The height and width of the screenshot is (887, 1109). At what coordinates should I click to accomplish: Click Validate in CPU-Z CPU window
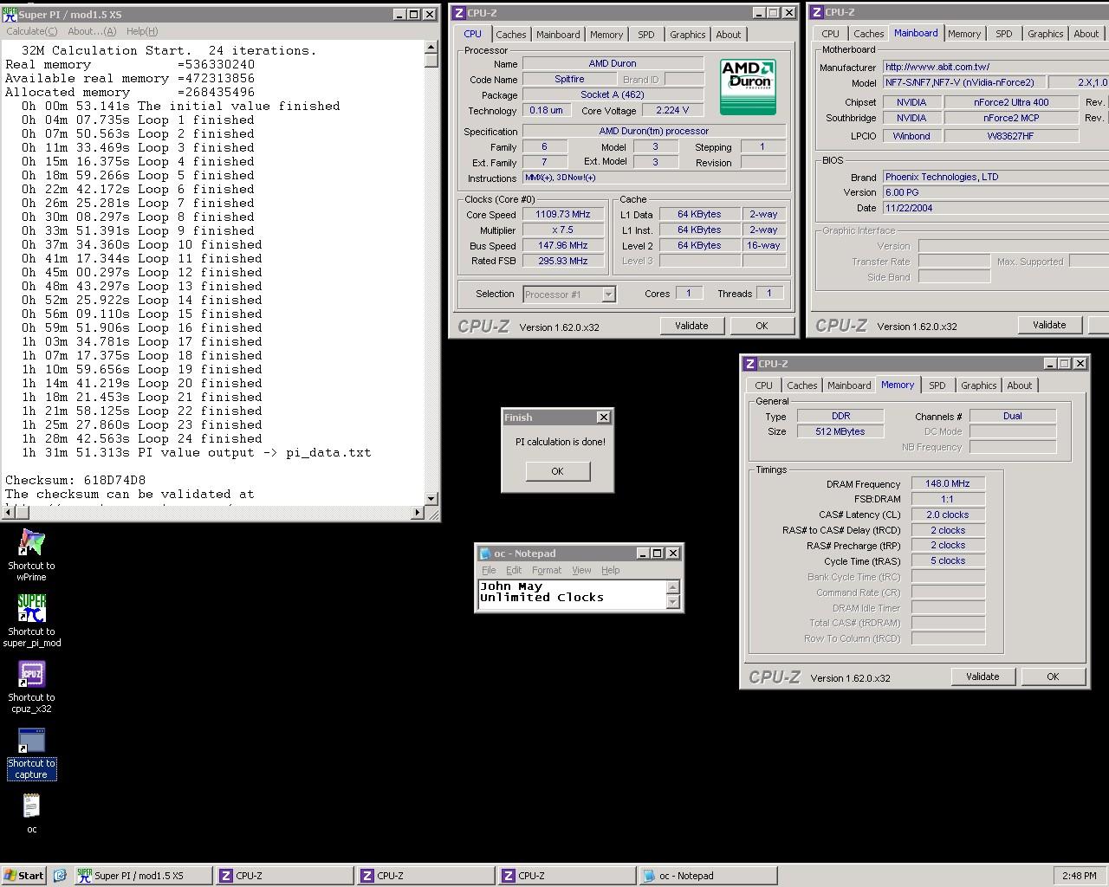coord(691,326)
